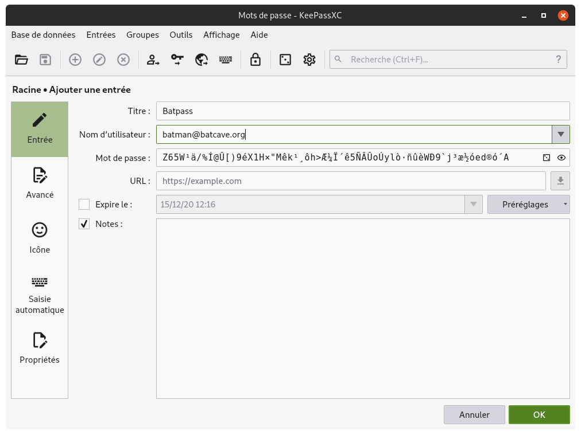Toggle password visibility eye icon
581x435 pixels.
(x=561, y=158)
